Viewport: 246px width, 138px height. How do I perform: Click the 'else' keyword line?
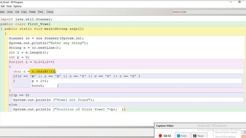[13, 105]
